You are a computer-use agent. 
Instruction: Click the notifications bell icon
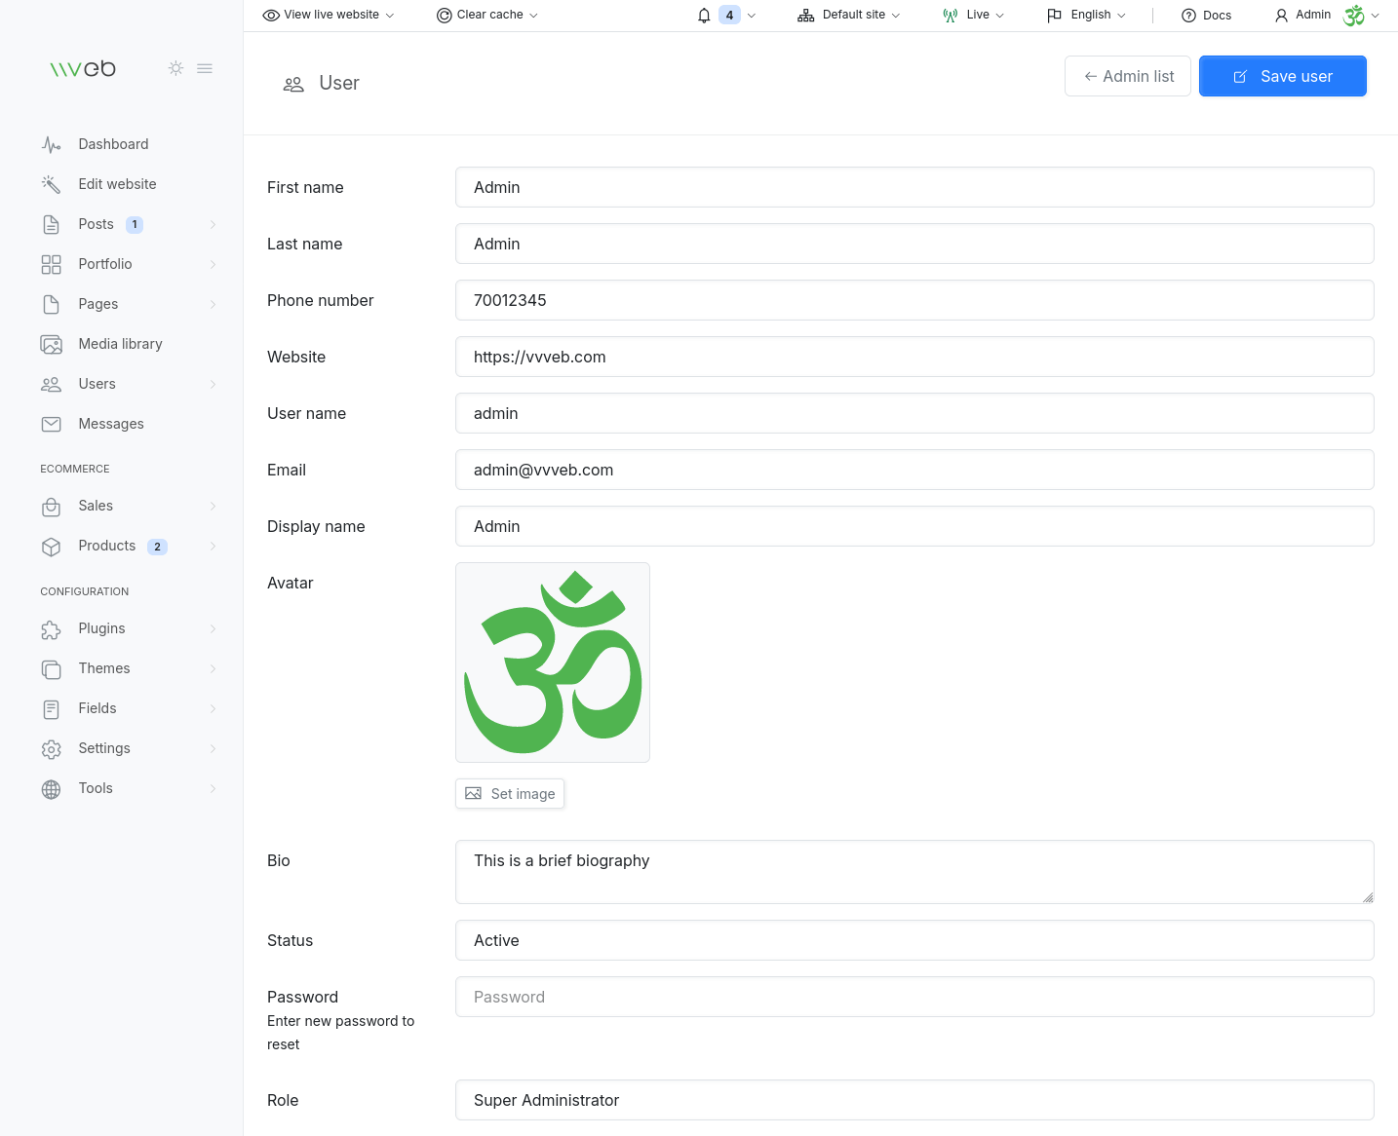click(x=704, y=15)
